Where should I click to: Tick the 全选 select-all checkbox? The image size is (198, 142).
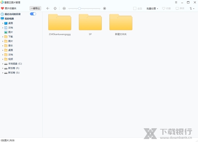point(135,9)
